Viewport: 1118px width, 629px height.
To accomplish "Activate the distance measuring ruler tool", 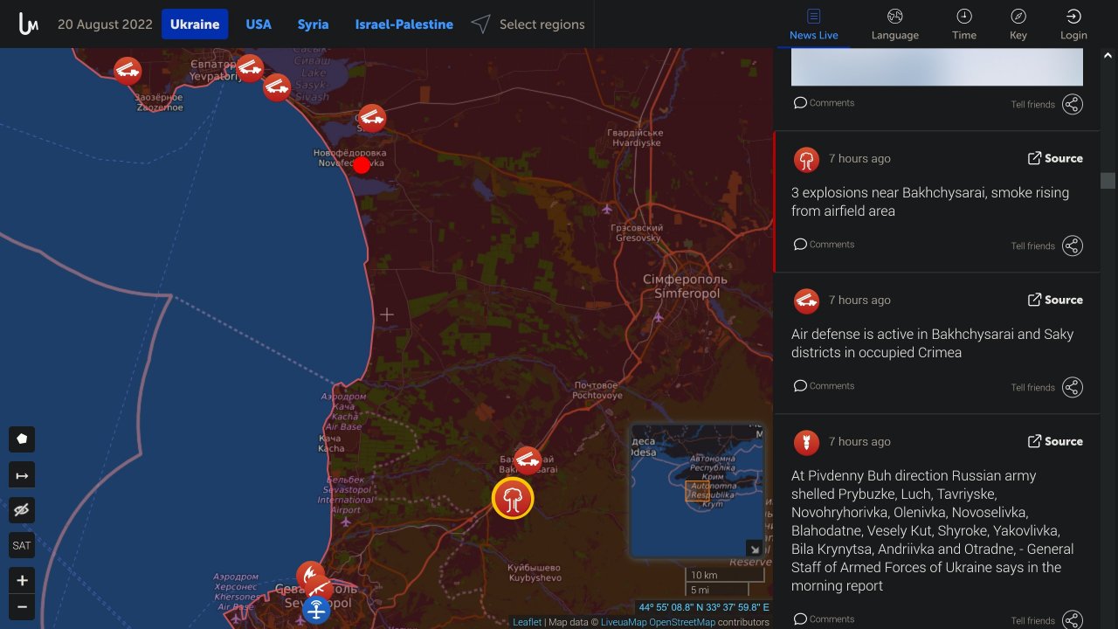I will point(22,475).
